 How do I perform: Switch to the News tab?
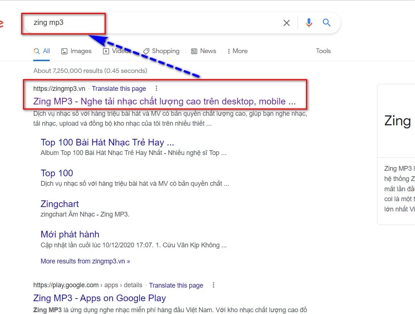(204, 51)
